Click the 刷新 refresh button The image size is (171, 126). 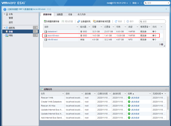point(119,21)
